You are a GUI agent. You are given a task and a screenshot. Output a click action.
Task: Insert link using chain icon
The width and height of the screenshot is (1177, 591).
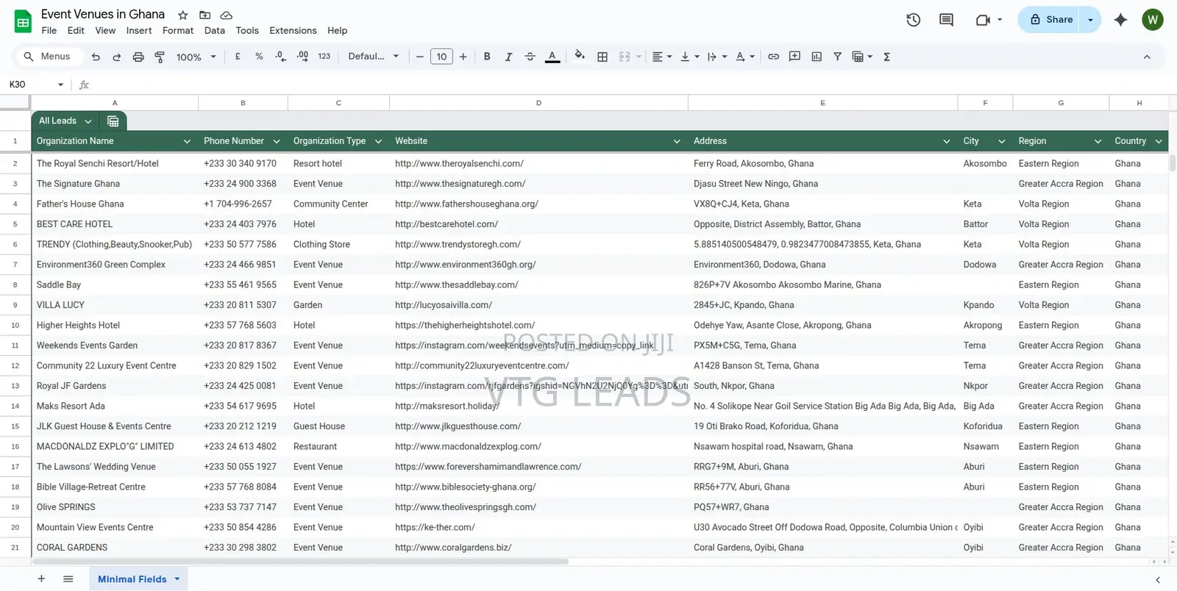[773, 57]
